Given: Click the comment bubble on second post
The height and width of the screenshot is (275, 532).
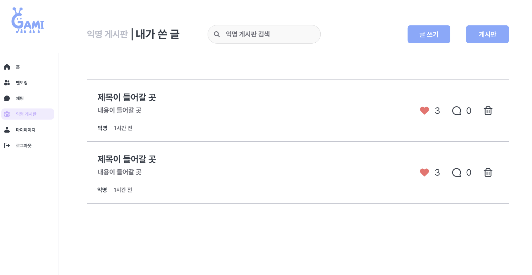Looking at the screenshot, I should coord(456,172).
